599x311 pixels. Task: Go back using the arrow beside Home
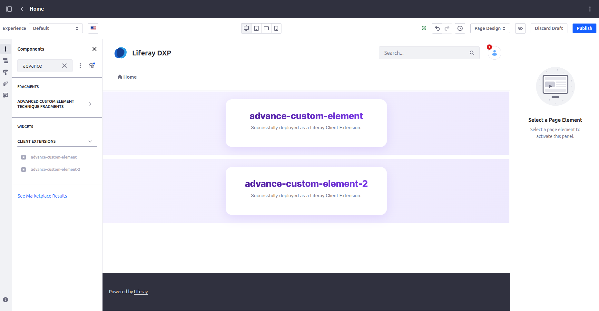22,9
